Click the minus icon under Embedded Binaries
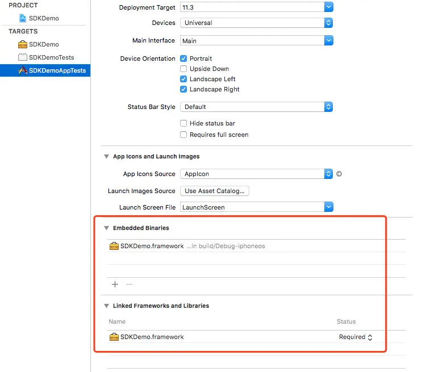The width and height of the screenshot is (422, 372). [x=129, y=284]
